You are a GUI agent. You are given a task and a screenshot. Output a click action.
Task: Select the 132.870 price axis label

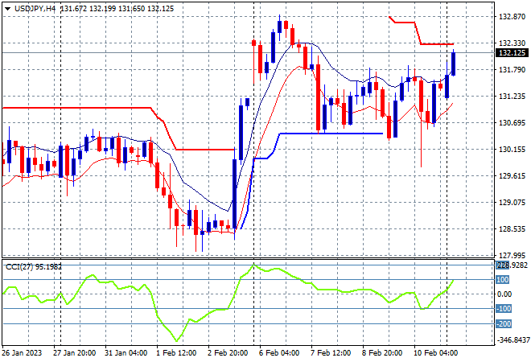click(512, 17)
